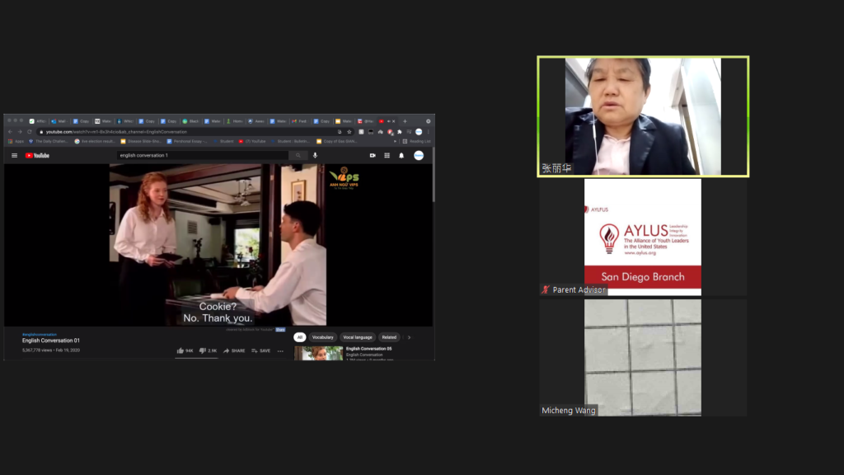Open the Chrome three-dot menu
The width and height of the screenshot is (844, 475).
[x=429, y=132]
